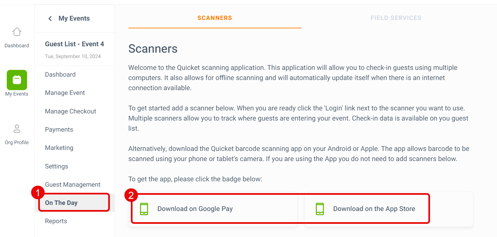Screen dimensions: 497x237
Task: Switch to the Field Services tab
Action: 396,18
